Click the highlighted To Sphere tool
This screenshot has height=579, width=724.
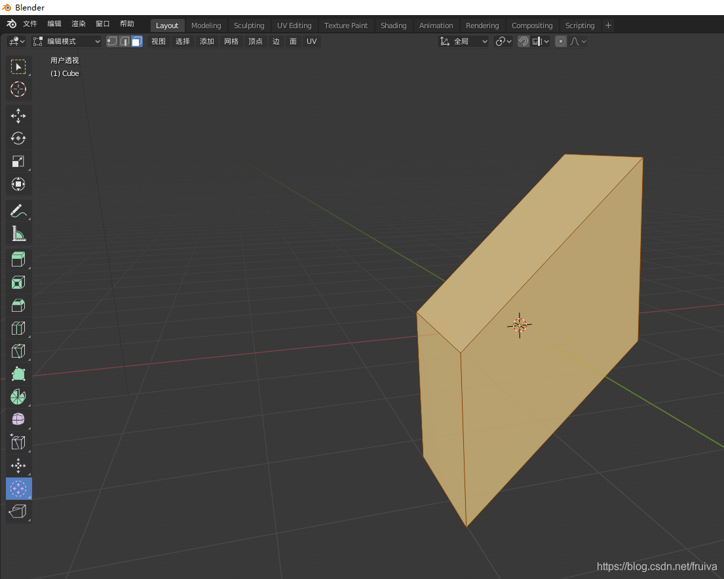pos(18,489)
